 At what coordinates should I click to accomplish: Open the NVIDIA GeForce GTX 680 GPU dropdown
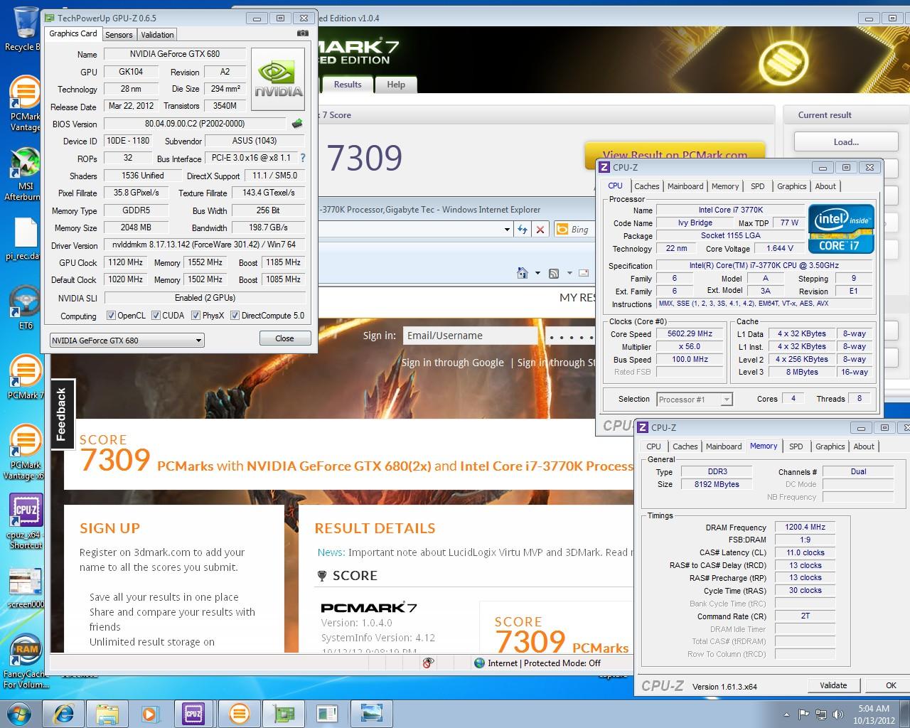click(x=127, y=341)
